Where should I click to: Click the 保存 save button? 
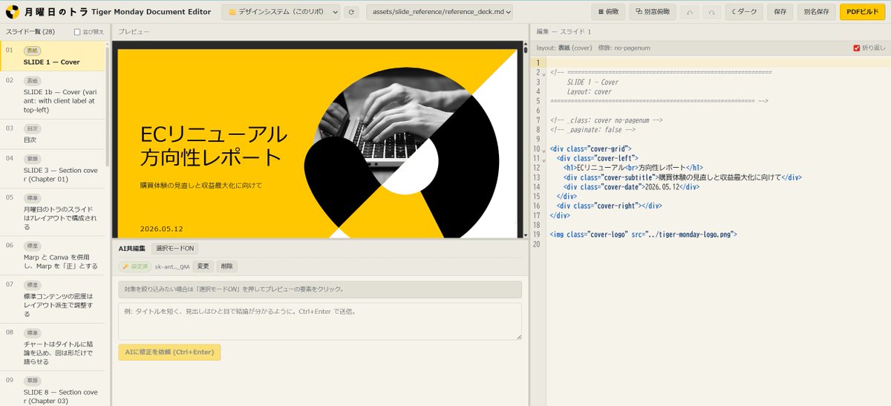pos(780,12)
